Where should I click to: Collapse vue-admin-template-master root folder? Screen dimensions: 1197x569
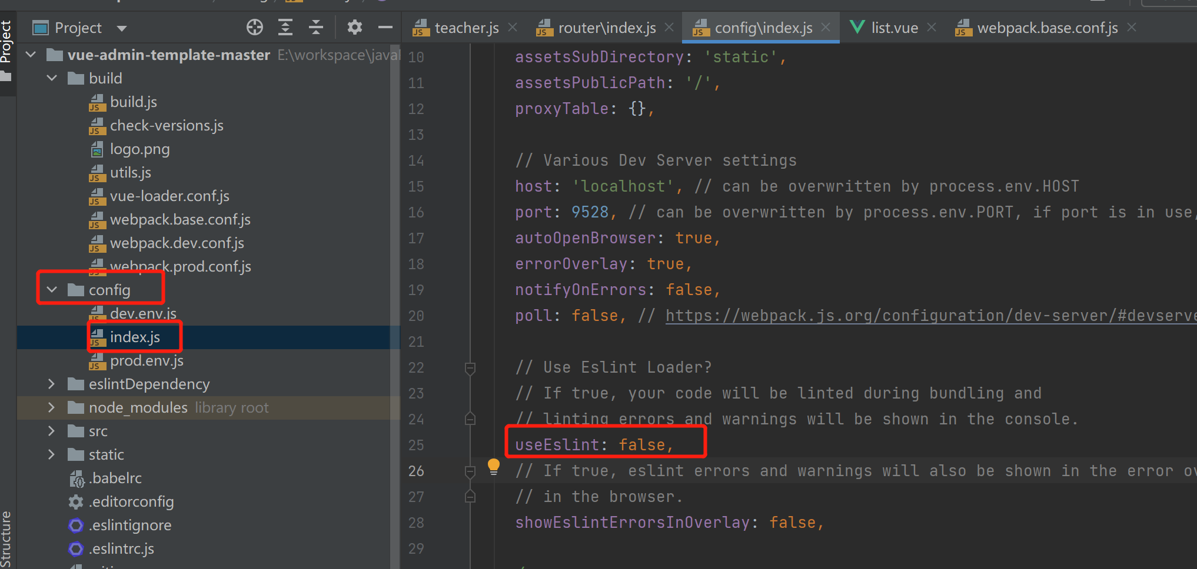click(x=31, y=55)
